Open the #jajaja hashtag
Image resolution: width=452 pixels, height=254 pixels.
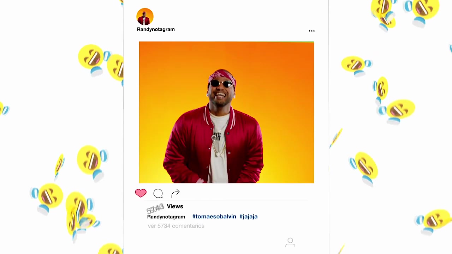tap(248, 217)
